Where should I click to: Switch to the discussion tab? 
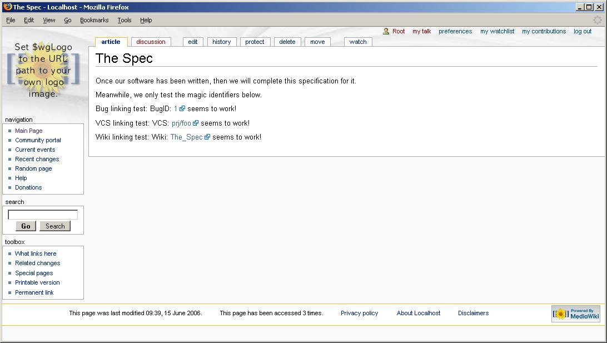point(151,42)
